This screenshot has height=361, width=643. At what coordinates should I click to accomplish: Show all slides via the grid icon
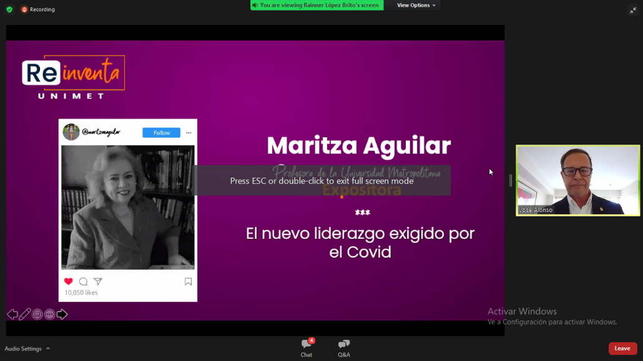click(37, 314)
